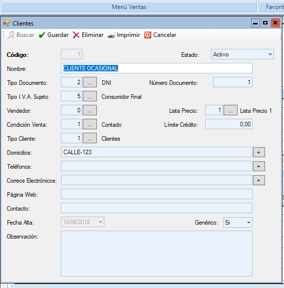Browse Tipo Documento with the ellipsis button
This screenshot has width=284, height=288.
tap(90, 82)
